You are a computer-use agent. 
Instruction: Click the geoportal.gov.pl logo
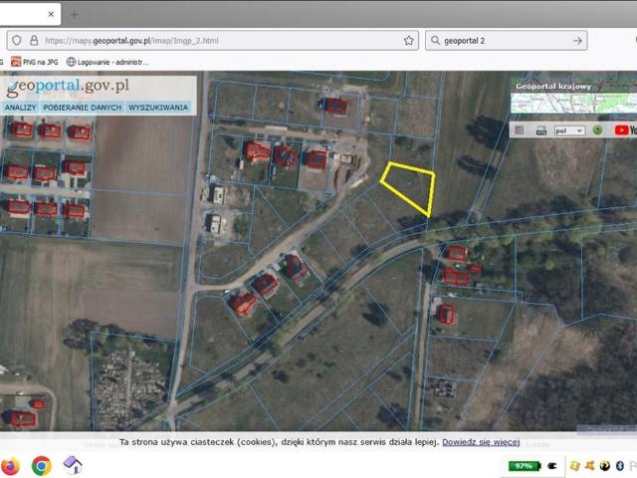[x=68, y=86]
